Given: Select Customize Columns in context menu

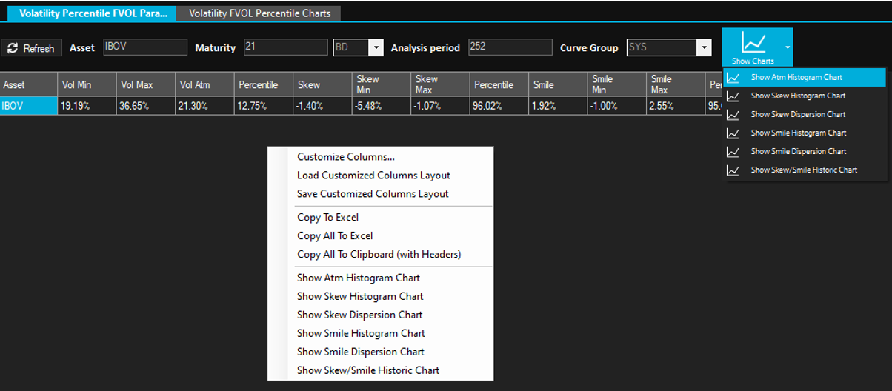Looking at the screenshot, I should (345, 157).
